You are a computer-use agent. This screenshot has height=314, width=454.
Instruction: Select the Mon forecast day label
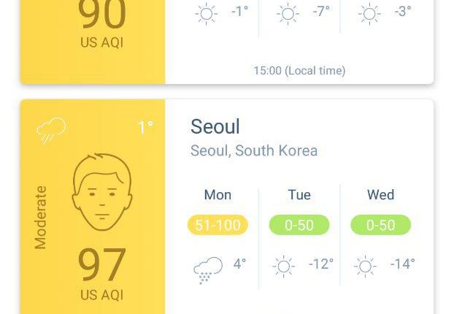[218, 195]
